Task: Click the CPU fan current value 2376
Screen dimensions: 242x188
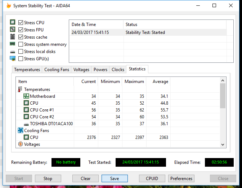Action: click(x=91, y=137)
